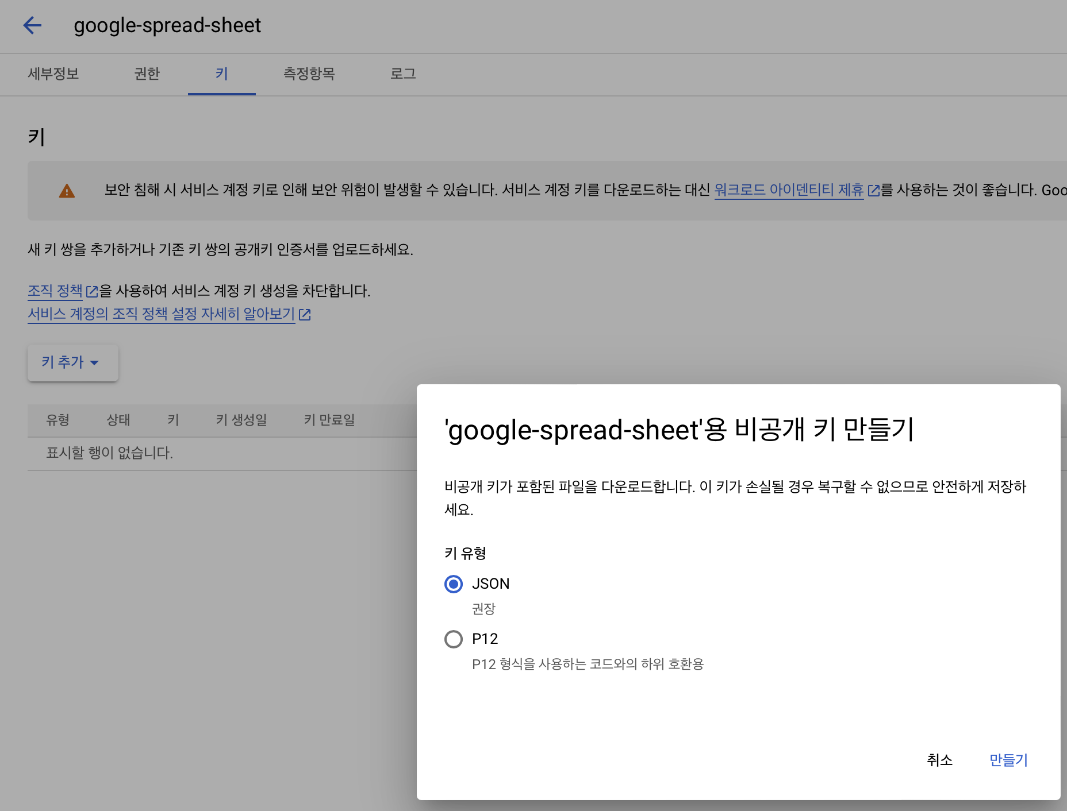Click the warning triangle icon in the banner
Viewport: 1067px width, 811px height.
67,191
